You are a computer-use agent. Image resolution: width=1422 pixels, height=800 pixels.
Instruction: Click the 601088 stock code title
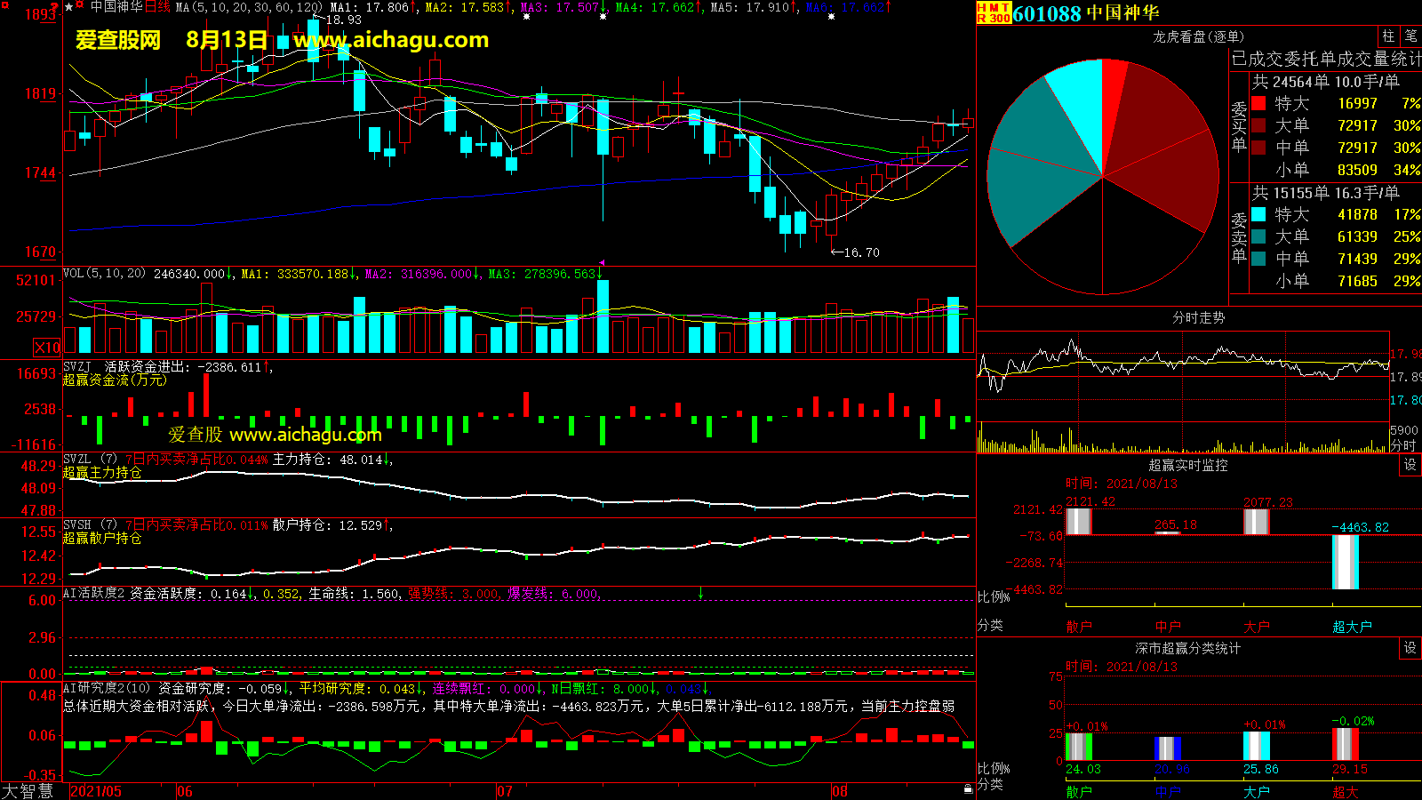click(x=1046, y=13)
